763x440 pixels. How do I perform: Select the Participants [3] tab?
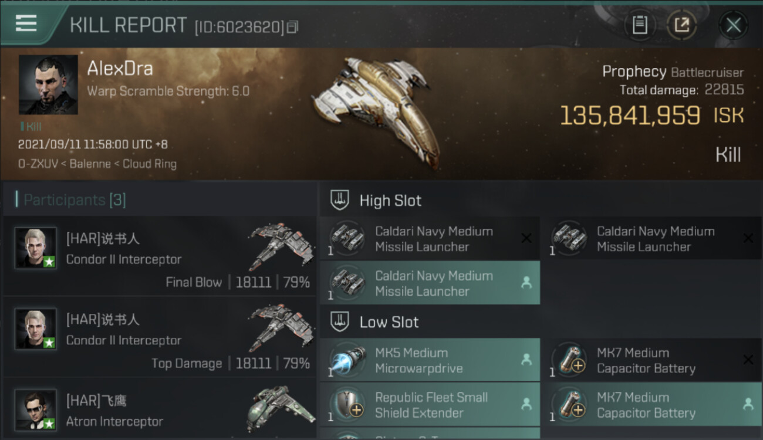(75, 200)
